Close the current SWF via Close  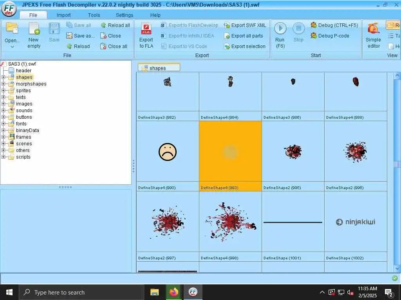(110, 36)
